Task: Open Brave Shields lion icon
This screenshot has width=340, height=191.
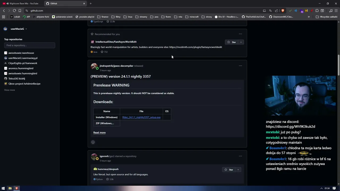Action: (283, 11)
